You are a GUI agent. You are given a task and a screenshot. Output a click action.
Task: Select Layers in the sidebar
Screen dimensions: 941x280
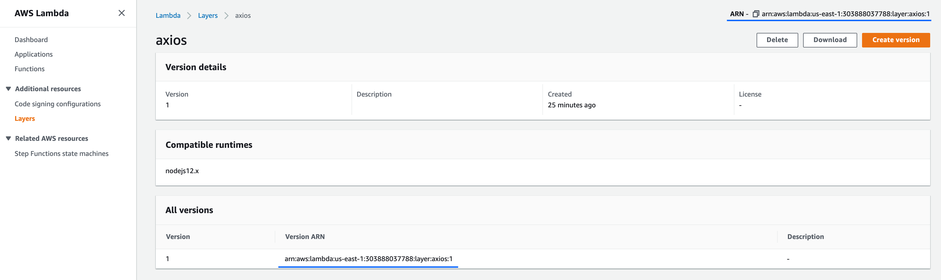(25, 118)
